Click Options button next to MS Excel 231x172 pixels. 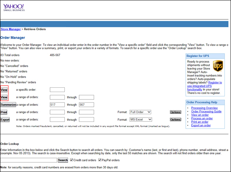point(175,119)
